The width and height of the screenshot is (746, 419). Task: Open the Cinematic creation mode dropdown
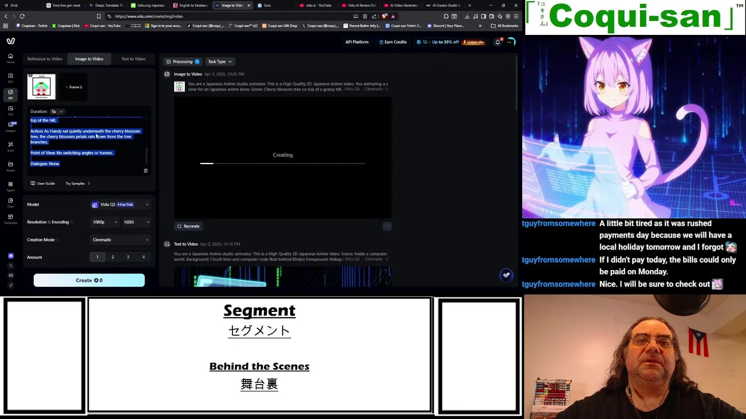tap(120, 240)
